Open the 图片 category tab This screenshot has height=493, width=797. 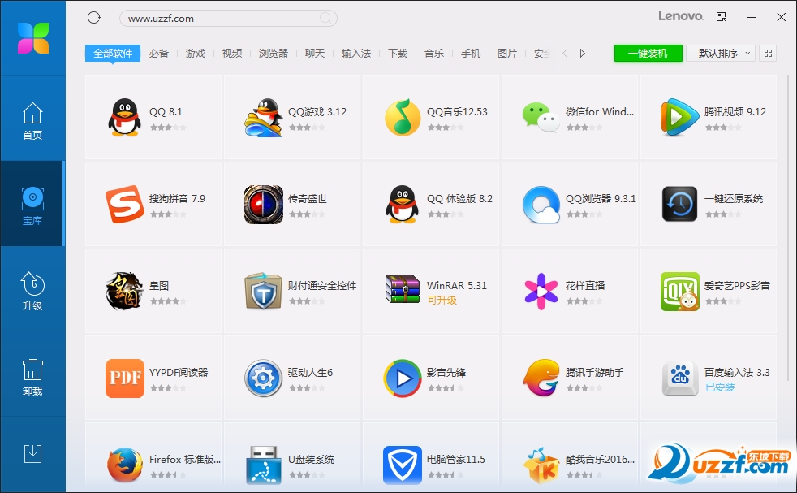[506, 53]
